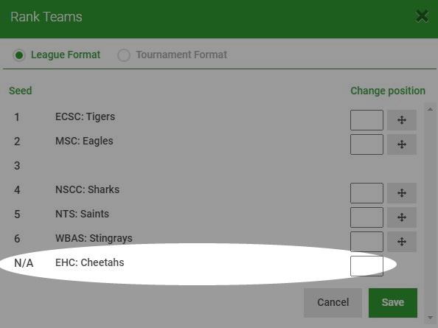Click the position field for EHC: Cheetahs
The width and height of the screenshot is (438, 328).
366,266
